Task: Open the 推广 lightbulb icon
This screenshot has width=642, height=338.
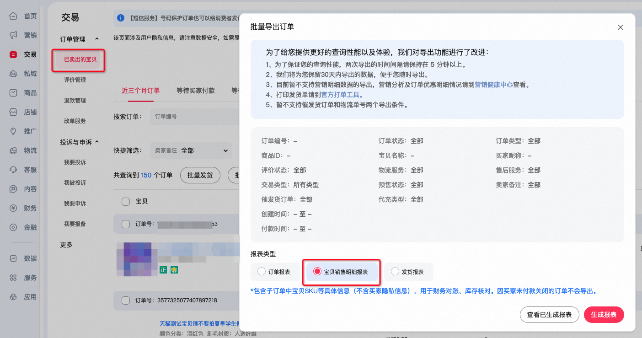Action: tap(14, 131)
